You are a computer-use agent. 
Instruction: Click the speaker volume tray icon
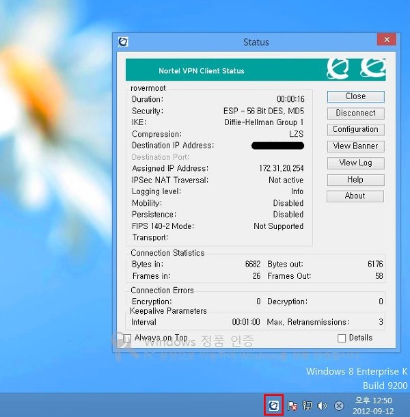[x=323, y=406]
